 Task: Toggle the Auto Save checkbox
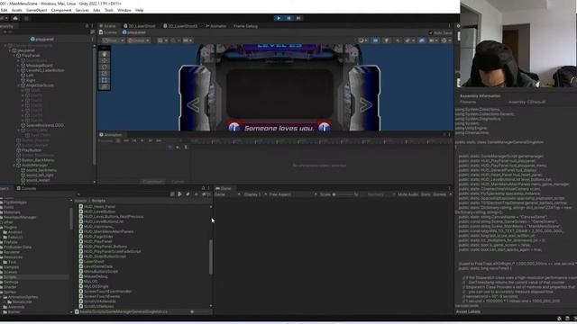point(431,32)
